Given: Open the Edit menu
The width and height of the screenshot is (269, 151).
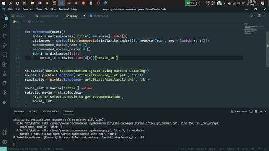Looking at the screenshot, I should point(18,9).
